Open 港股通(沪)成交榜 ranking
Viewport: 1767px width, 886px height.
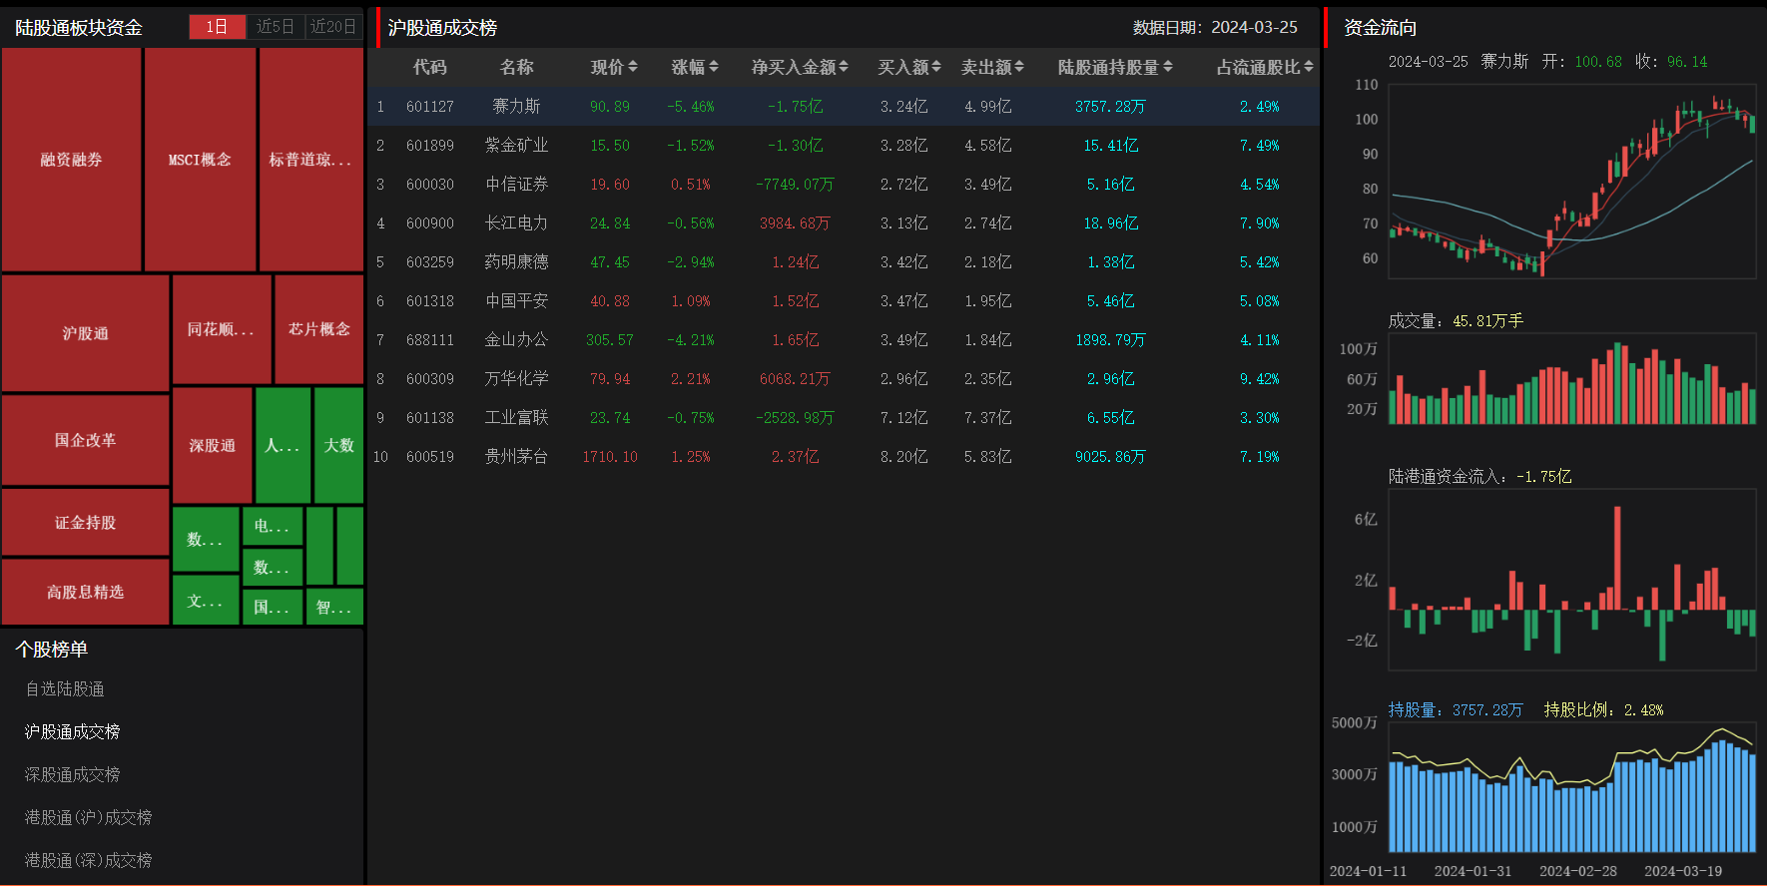point(88,818)
